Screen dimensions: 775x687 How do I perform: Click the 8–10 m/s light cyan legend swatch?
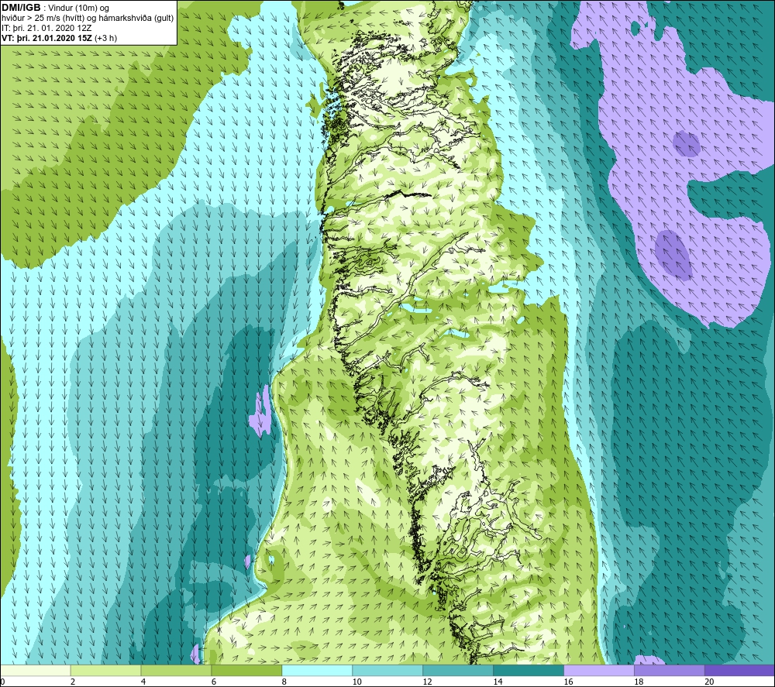tap(317, 670)
